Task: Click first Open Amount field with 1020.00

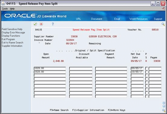Action: [50, 68]
